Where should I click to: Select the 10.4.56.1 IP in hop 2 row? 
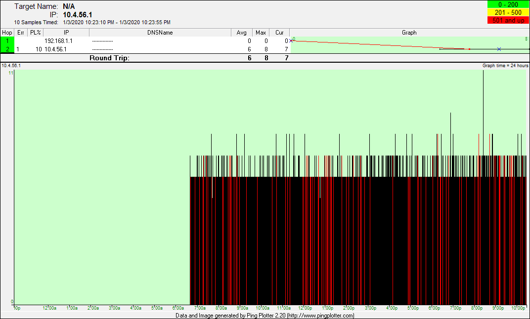click(55, 49)
